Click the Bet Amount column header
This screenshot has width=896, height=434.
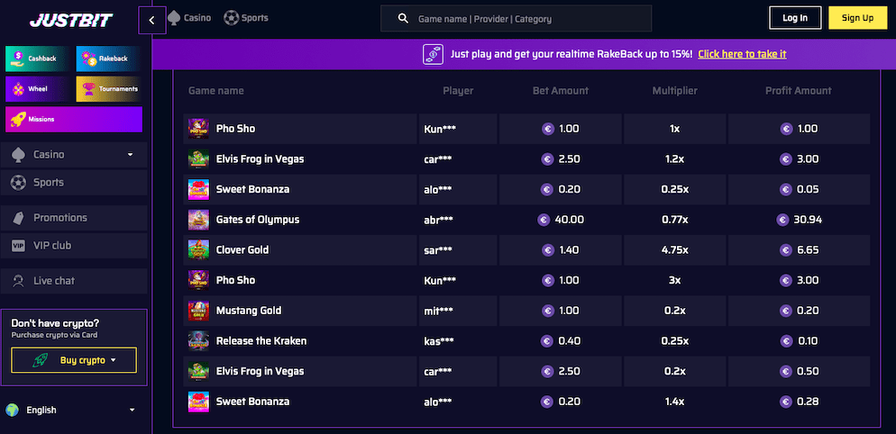tap(560, 91)
